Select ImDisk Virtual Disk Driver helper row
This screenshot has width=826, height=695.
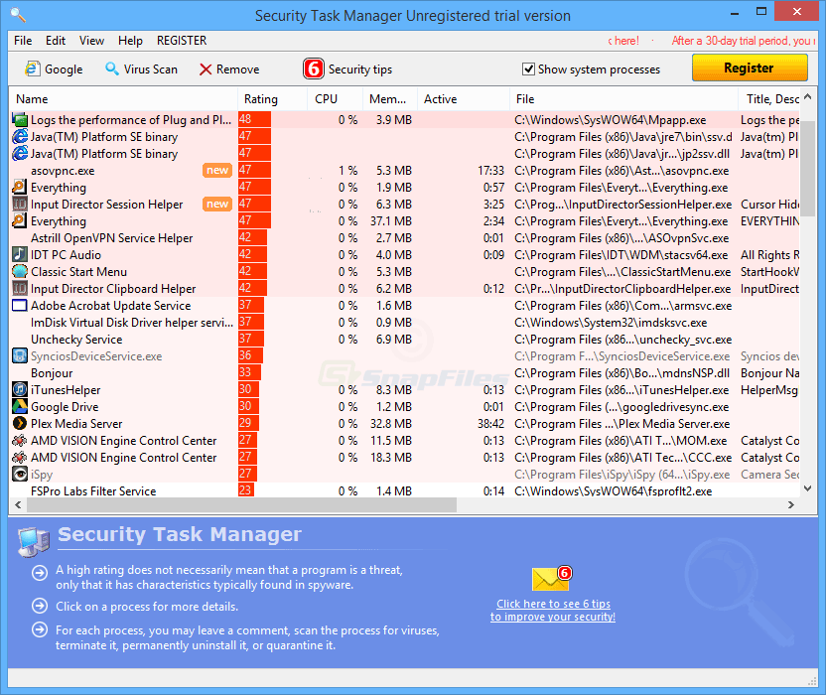(x=405, y=322)
